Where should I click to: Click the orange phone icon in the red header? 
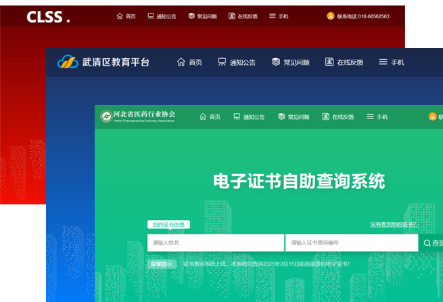pyautogui.click(x=331, y=16)
